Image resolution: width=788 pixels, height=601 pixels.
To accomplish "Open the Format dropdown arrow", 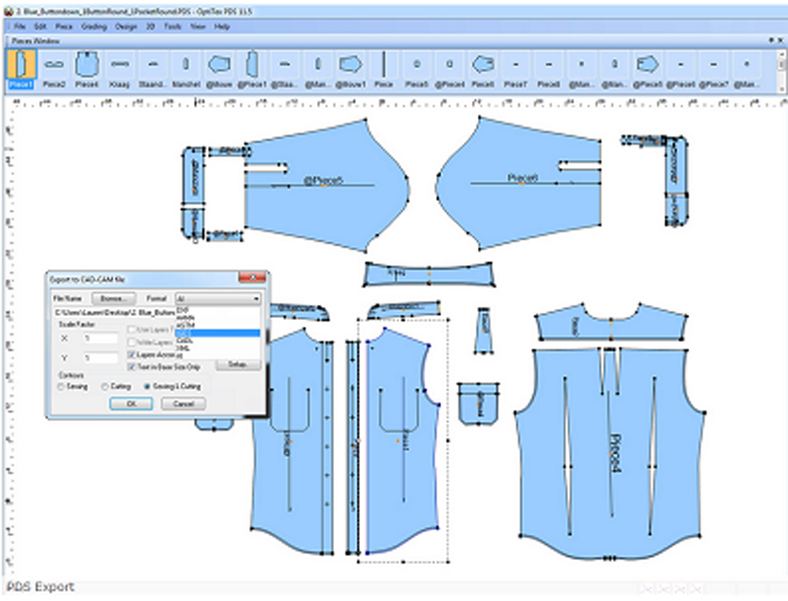I will [x=256, y=299].
